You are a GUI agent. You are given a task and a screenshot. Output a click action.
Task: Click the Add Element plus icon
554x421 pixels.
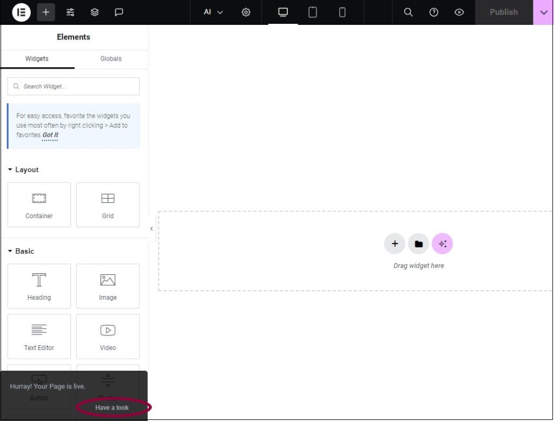coord(46,12)
